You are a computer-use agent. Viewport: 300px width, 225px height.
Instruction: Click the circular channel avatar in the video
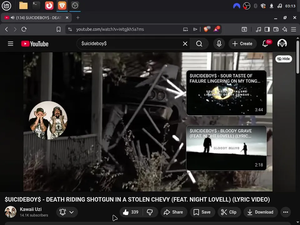point(48,120)
